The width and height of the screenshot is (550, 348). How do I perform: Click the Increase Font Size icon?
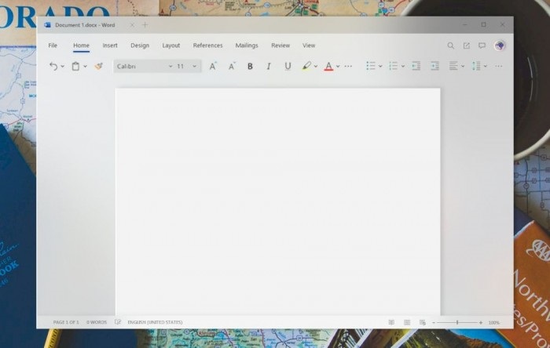212,67
